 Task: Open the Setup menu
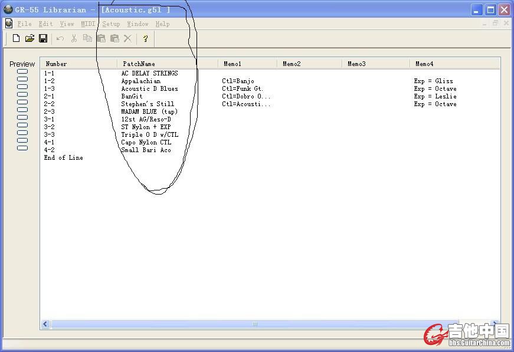click(x=111, y=24)
